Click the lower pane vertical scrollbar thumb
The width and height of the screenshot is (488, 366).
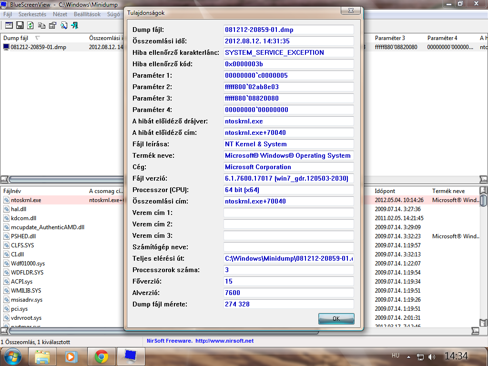pyautogui.click(x=483, y=201)
